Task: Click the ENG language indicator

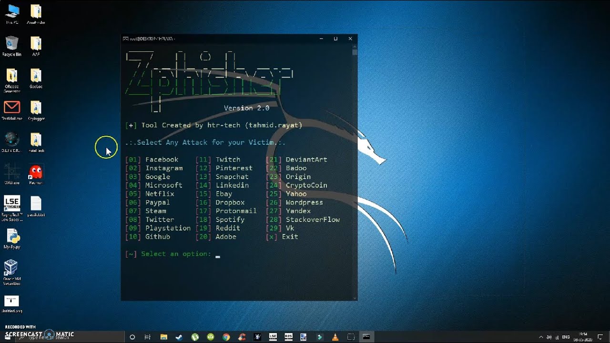Action: pyautogui.click(x=566, y=337)
